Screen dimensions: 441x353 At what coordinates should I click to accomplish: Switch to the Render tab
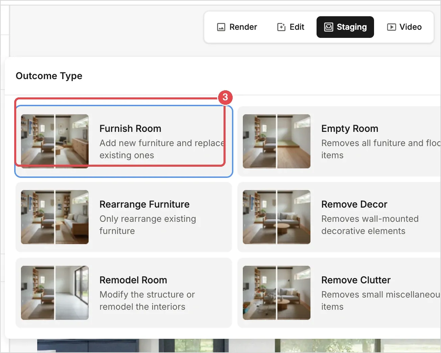237,27
